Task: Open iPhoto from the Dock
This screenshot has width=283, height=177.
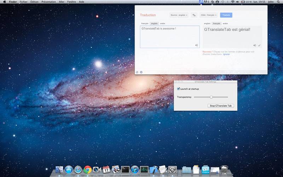Action: (116, 170)
